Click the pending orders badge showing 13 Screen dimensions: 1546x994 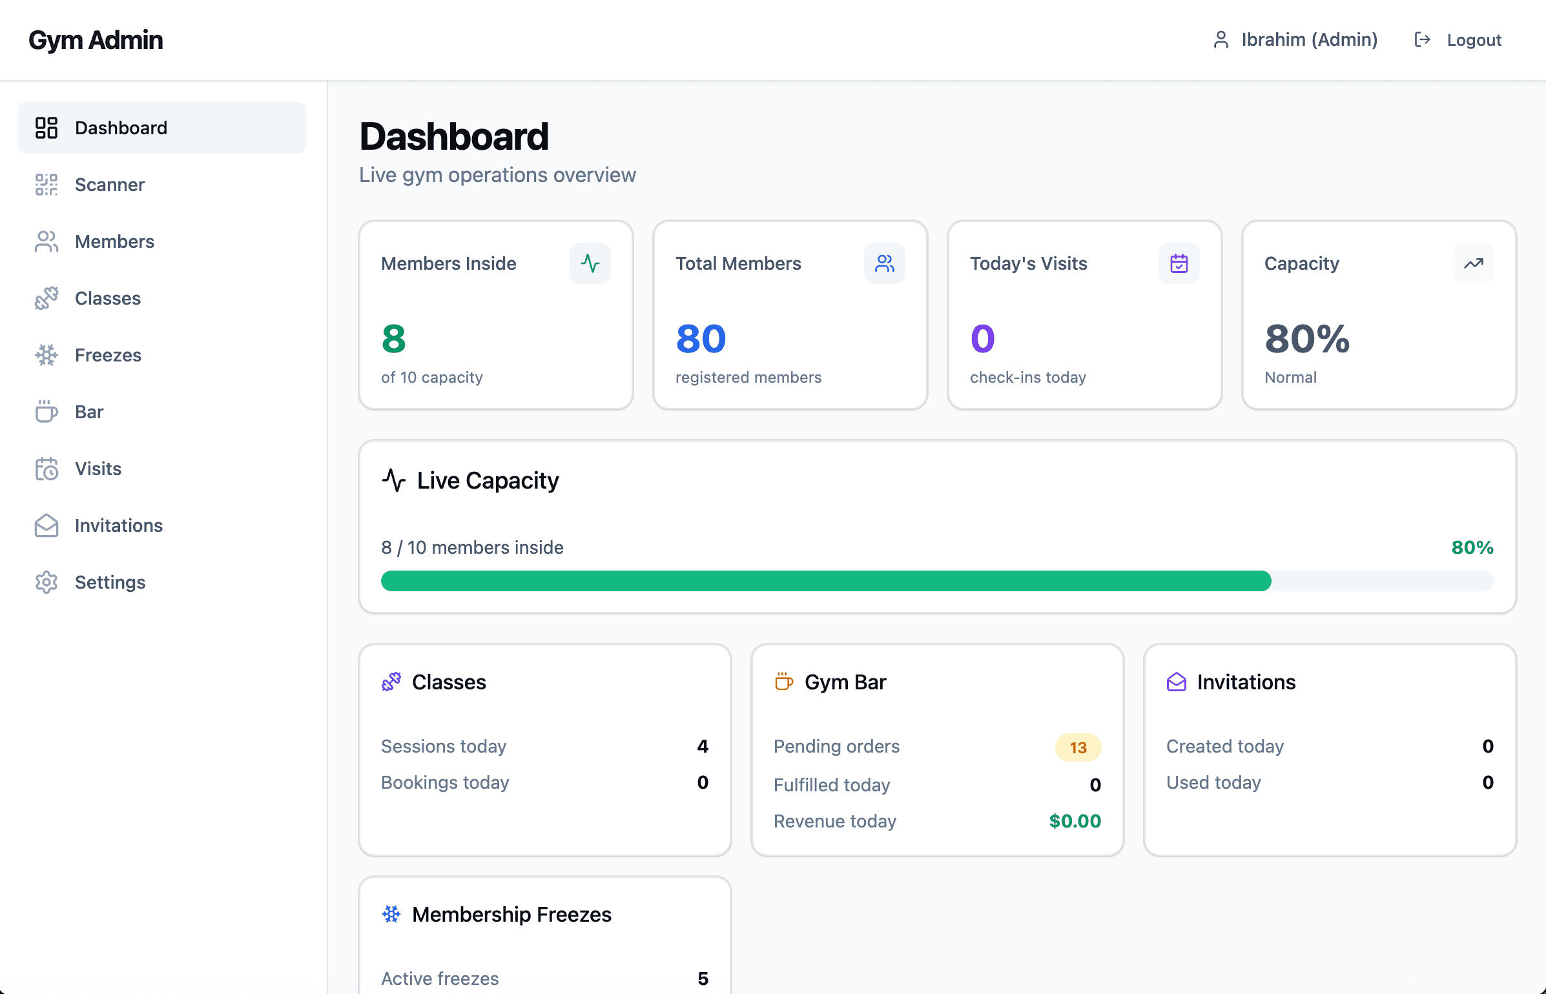[1078, 747]
